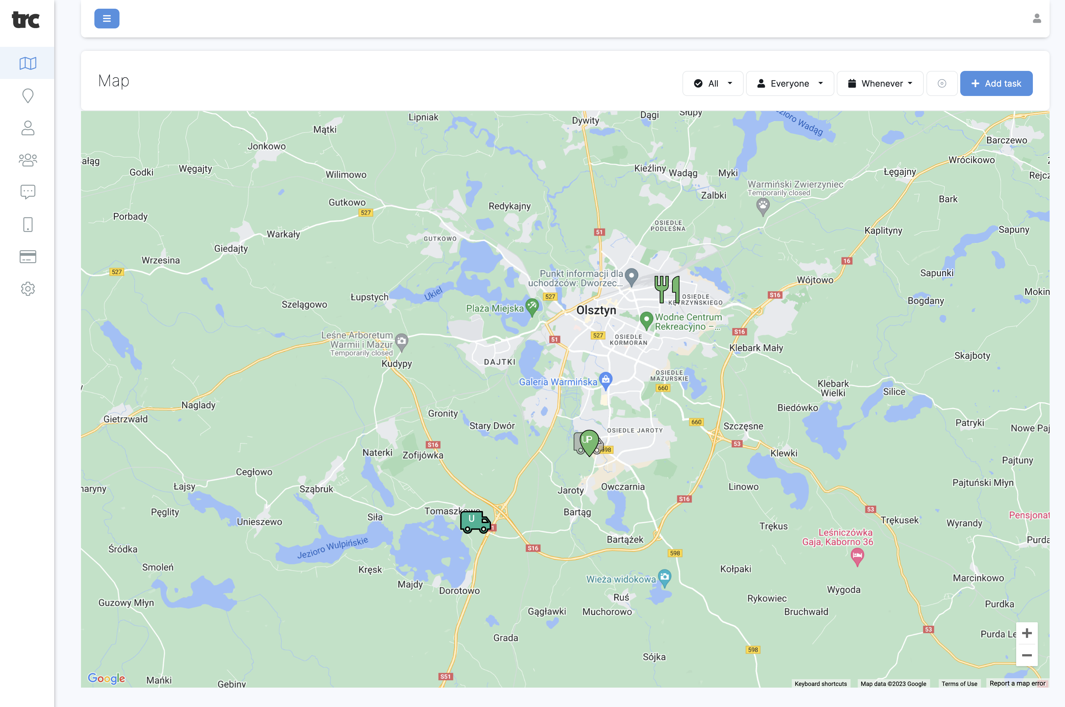1065x707 pixels.
Task: Expand the All status filter dropdown
Action: tap(713, 83)
